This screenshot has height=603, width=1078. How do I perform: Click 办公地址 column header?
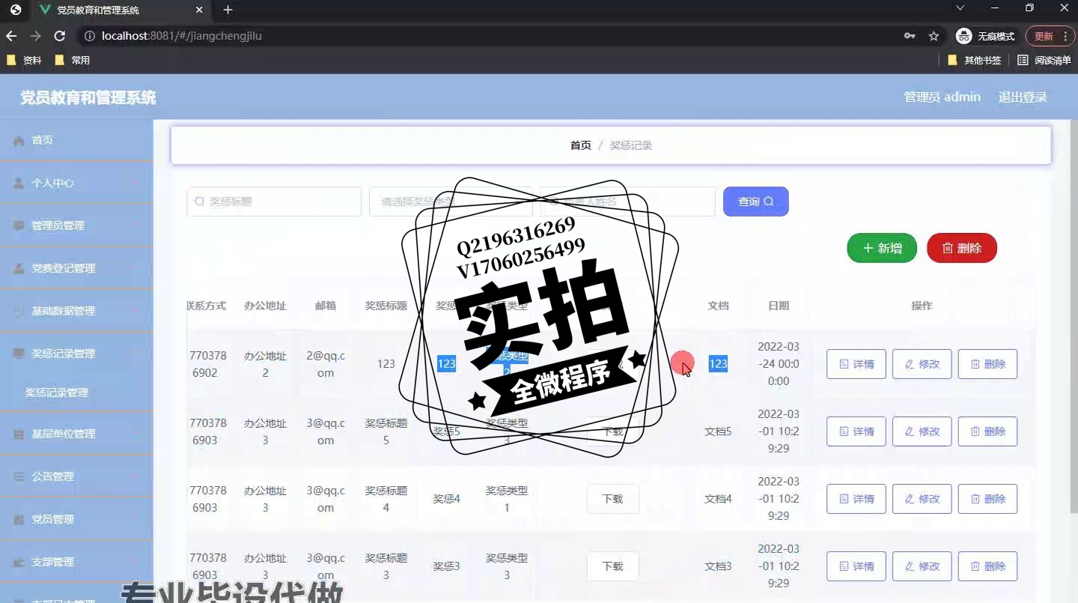[265, 306]
